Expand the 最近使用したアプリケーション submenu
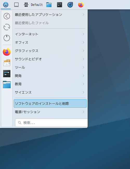Image resolution: width=130 pixels, height=169 pixels. click(x=50, y=15)
